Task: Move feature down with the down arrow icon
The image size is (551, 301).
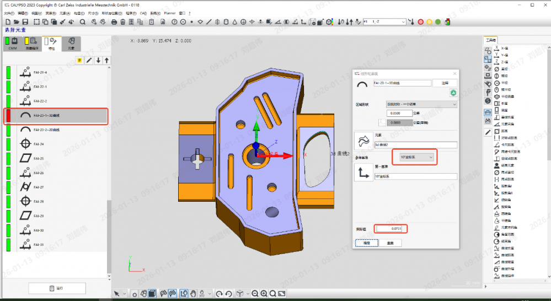Action: (98, 60)
